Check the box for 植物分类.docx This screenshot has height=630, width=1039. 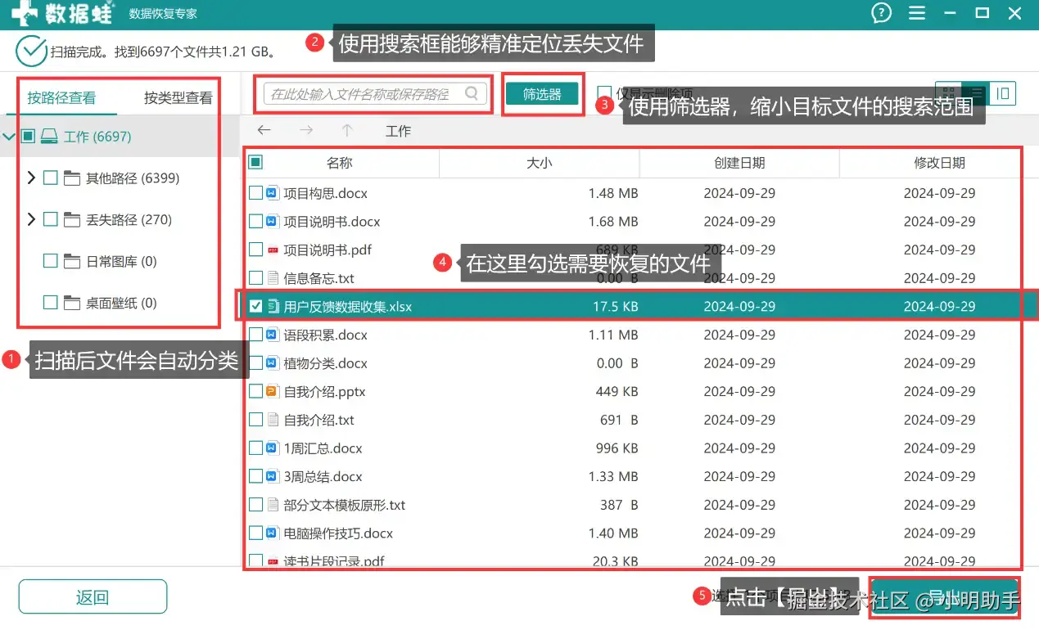coord(255,363)
